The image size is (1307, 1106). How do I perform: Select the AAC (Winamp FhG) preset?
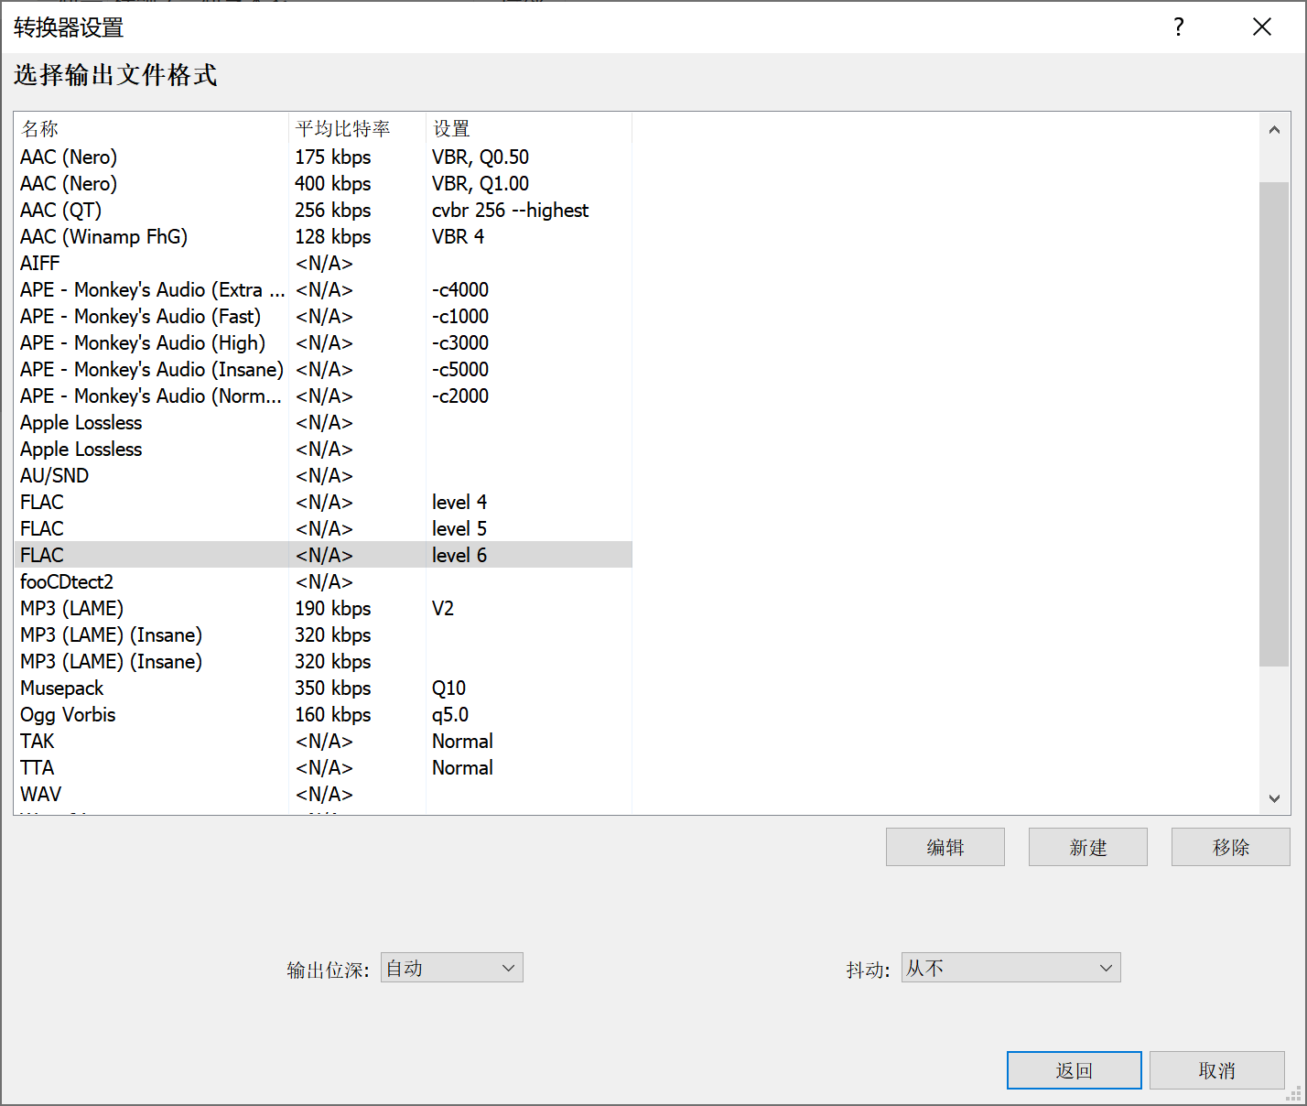pos(323,236)
